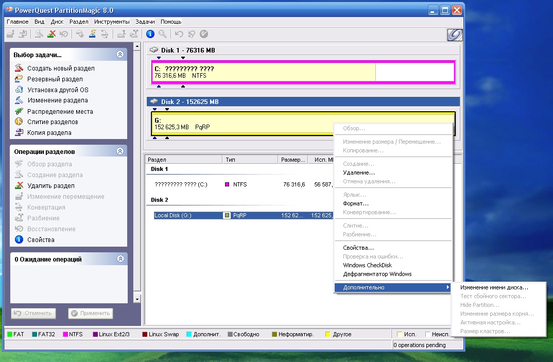Click the Раздел column header
The width and height of the screenshot is (553, 362).
click(x=183, y=160)
